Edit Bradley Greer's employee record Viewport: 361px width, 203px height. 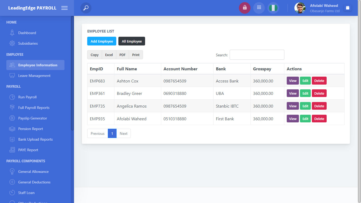click(305, 93)
